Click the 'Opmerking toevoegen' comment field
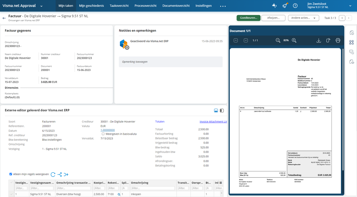 (170, 62)
